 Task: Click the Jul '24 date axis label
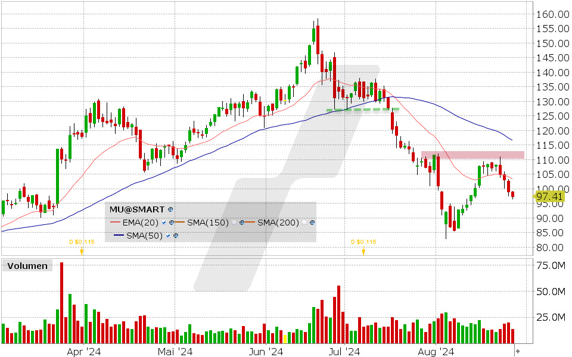pos(344,352)
